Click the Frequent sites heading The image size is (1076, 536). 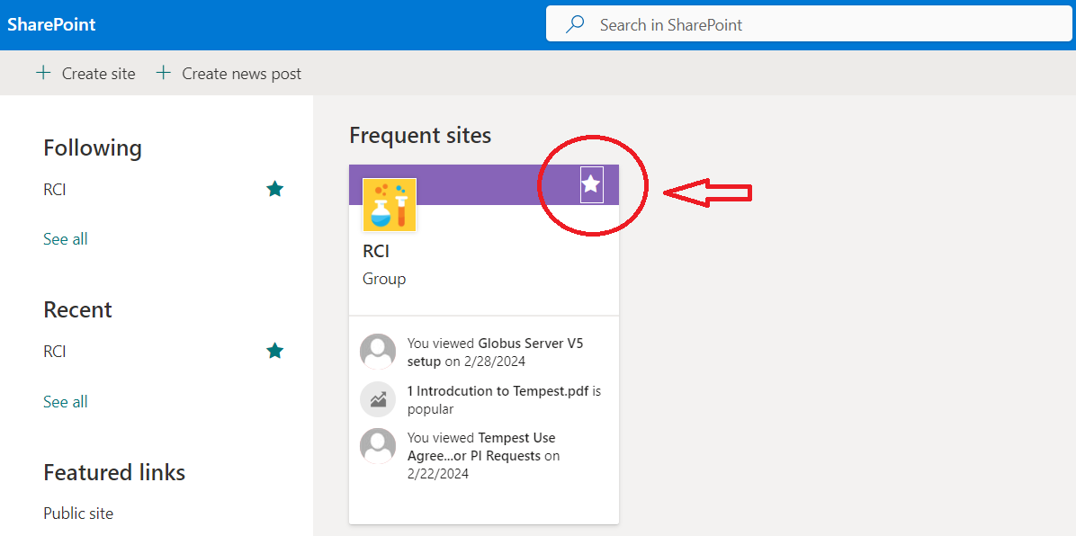pos(420,135)
